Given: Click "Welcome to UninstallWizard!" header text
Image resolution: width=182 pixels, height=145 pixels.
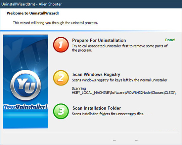Looking at the screenshot, I should pos(33,13).
